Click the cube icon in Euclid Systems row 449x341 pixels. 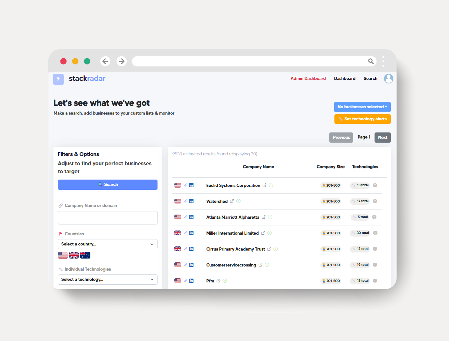coord(375,185)
